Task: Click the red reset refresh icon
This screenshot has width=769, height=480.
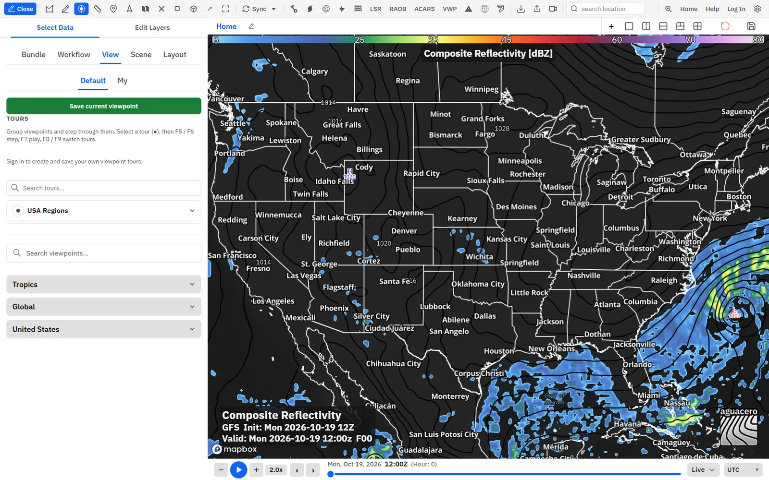Action: click(725, 26)
